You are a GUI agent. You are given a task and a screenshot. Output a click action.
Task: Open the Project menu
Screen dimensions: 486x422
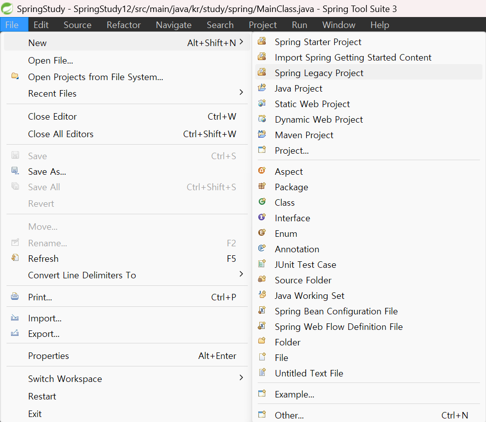(x=263, y=25)
